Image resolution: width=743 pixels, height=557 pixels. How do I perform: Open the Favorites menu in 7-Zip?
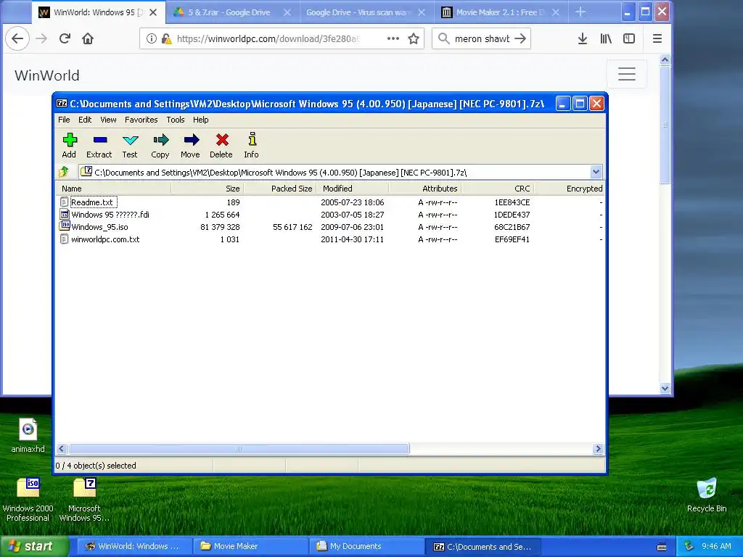point(141,120)
